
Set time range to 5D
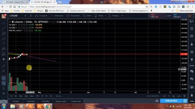pyautogui.click(x=16, y=96)
